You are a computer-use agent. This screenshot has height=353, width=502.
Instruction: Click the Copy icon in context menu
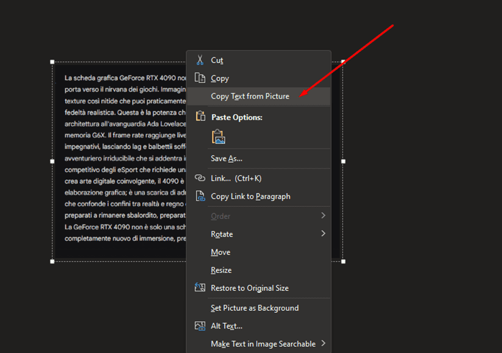pos(199,78)
